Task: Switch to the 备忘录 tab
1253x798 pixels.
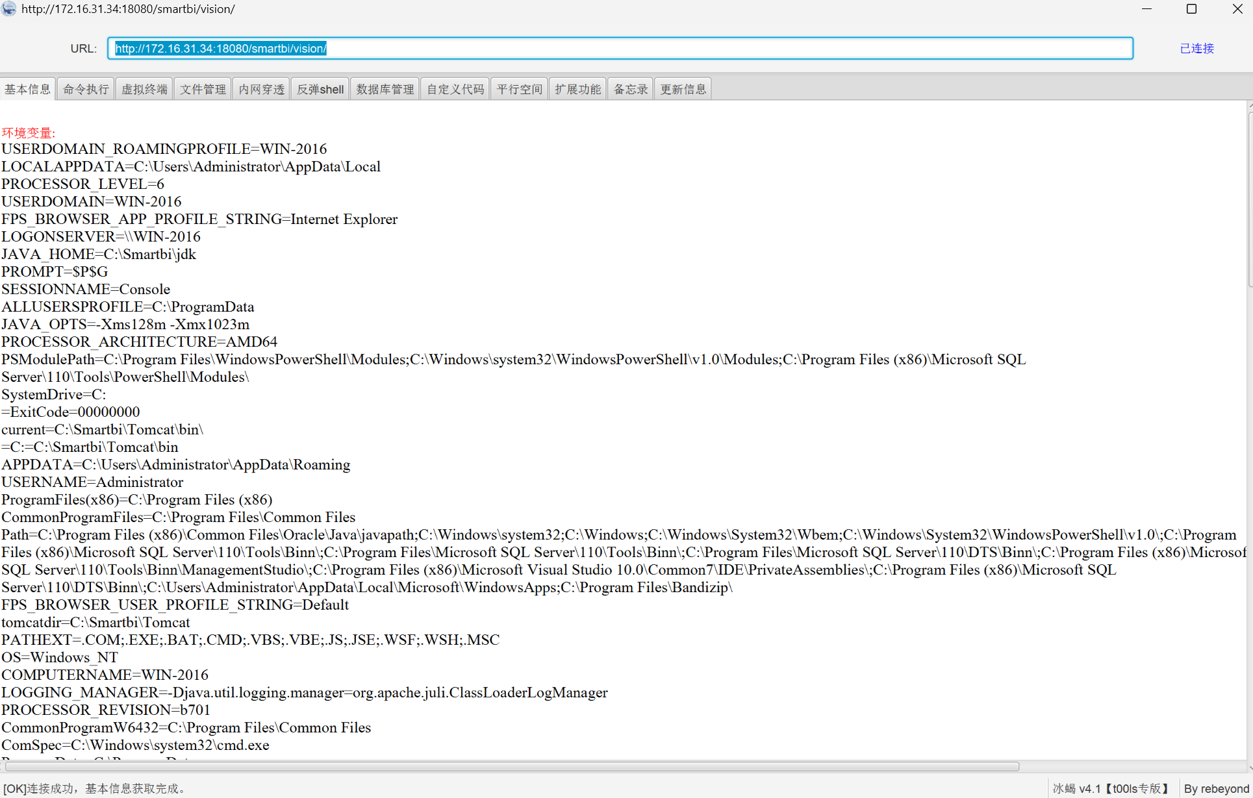Action: [630, 89]
